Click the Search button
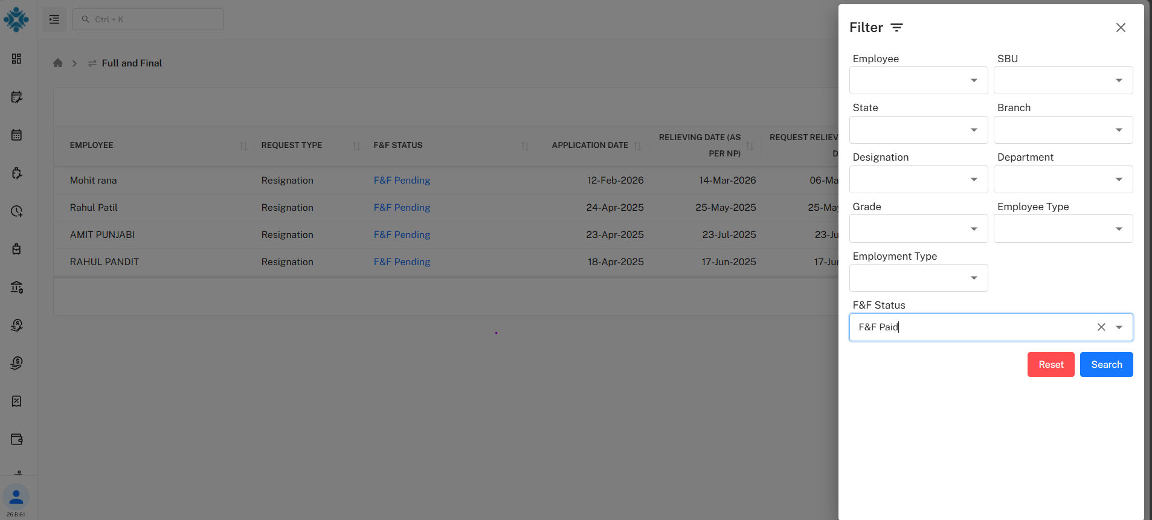Viewport: 1152px width, 520px height. coord(1106,365)
